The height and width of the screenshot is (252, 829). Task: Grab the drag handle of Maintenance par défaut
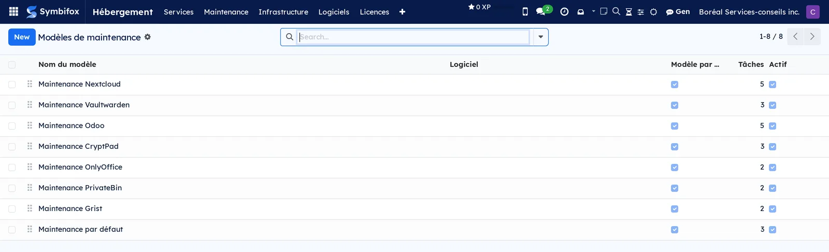(x=30, y=229)
